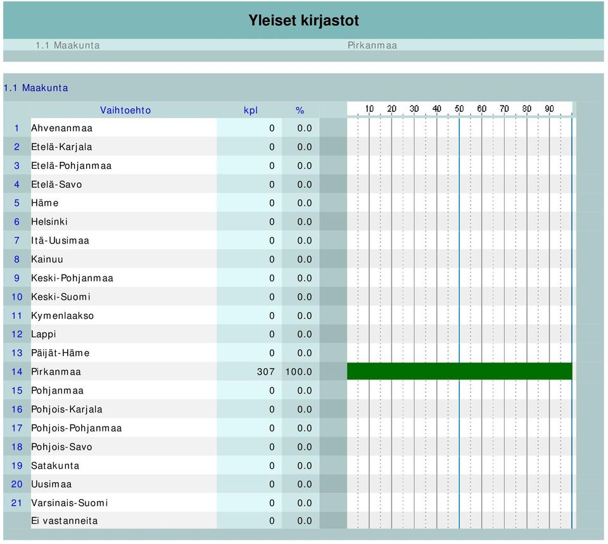
Task: Click the '0.0' percentage in Satakunta row
Action: coord(305,466)
